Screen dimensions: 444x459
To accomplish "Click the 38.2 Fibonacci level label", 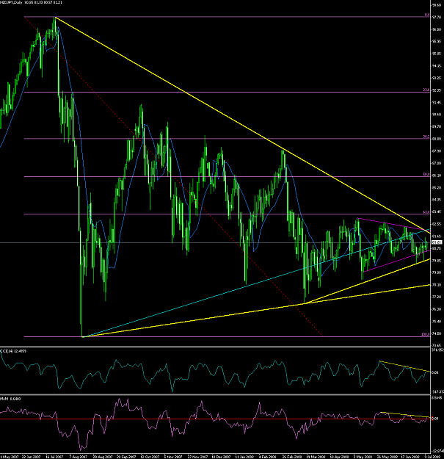I will [426, 137].
